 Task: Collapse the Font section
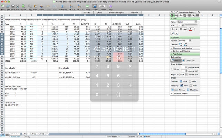[x=172, y=19]
